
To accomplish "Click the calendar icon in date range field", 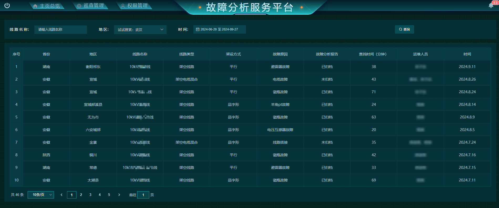I will [x=198, y=29].
